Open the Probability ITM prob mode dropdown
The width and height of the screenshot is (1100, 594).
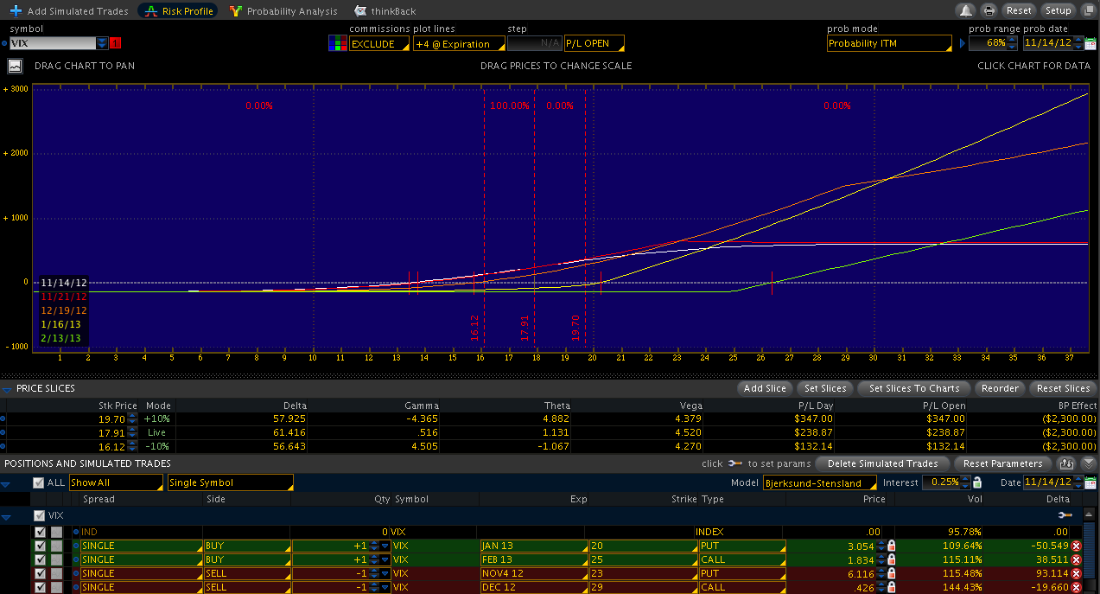pos(889,43)
